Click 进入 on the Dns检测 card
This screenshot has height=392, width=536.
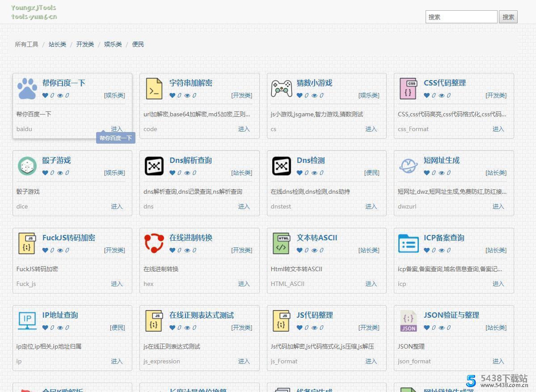pyautogui.click(x=371, y=206)
